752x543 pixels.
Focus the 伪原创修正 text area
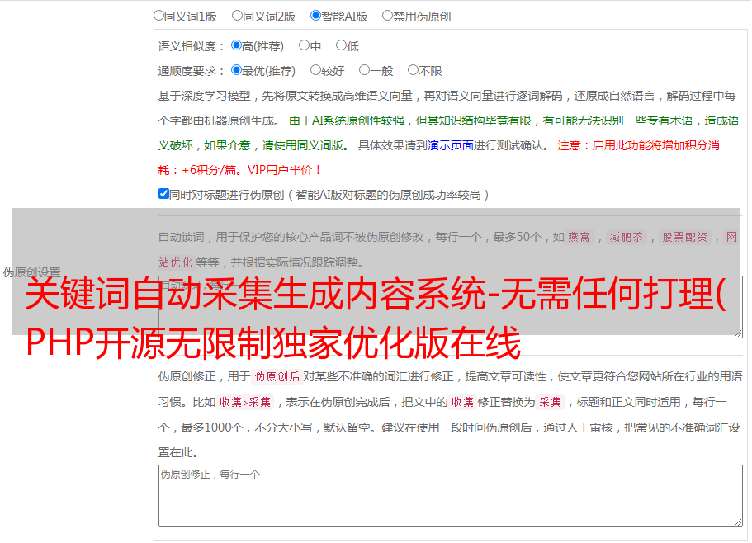tap(450, 495)
